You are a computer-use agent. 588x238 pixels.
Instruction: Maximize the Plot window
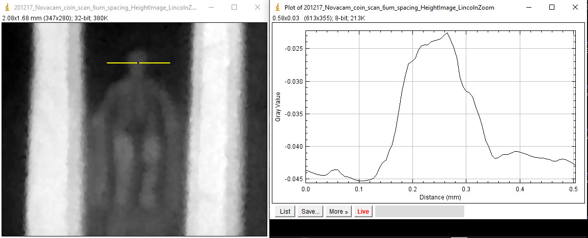tap(552, 7)
